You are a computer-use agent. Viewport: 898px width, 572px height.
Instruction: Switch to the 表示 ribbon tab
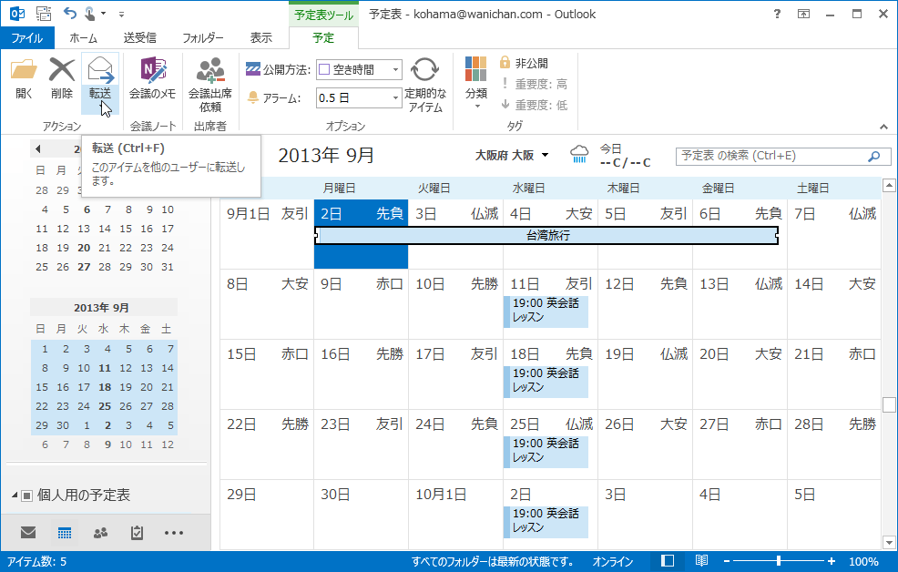(x=261, y=37)
